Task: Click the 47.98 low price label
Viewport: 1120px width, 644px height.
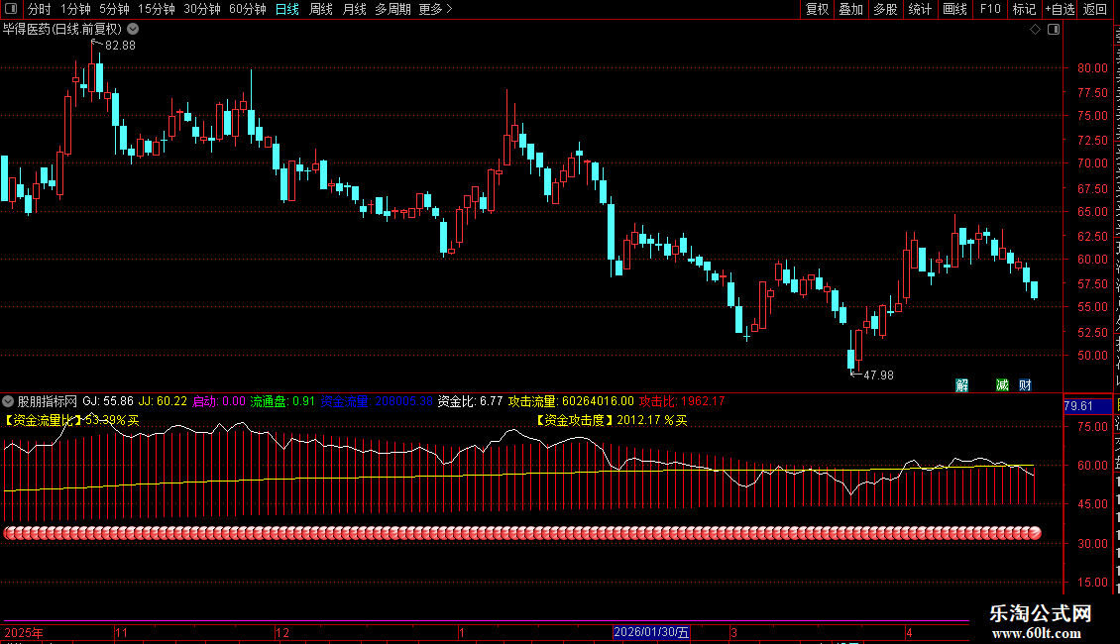Action: pyautogui.click(x=878, y=375)
